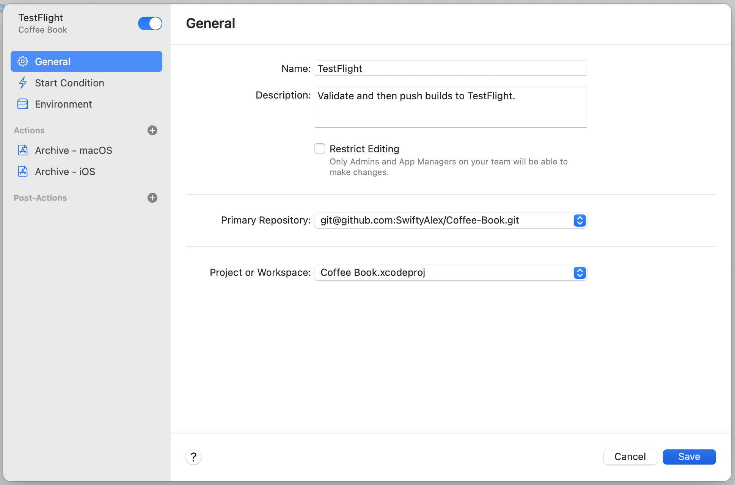Click the Coffee Book subtitle in sidebar
This screenshot has width=735, height=485.
point(42,30)
